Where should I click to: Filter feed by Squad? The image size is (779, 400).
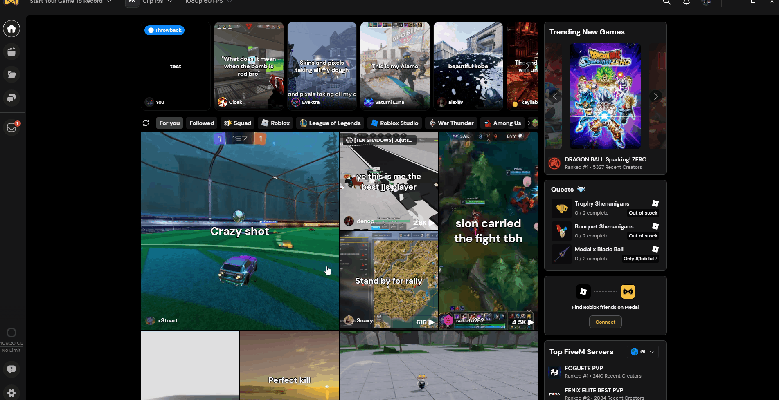(x=238, y=123)
